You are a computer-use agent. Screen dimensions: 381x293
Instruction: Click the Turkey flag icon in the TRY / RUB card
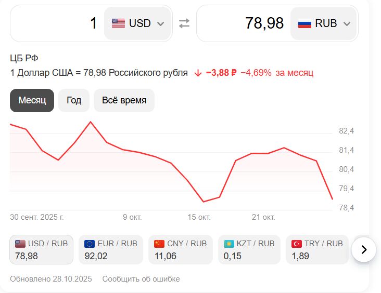pyautogui.click(x=297, y=243)
